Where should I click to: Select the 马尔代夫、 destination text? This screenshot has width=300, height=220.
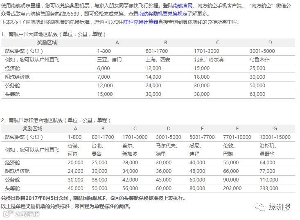(167, 146)
